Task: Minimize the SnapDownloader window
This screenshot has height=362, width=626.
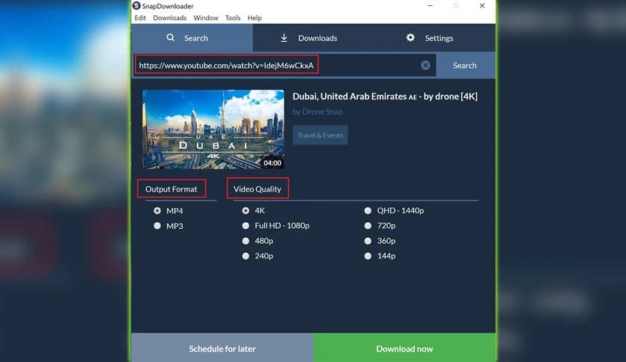Action: (430, 5)
